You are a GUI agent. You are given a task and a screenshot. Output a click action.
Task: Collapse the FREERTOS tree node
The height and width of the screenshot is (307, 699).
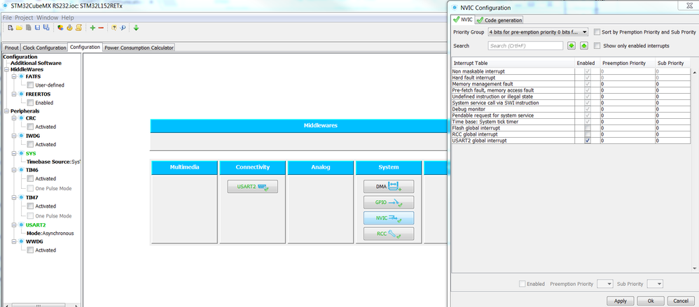point(14,94)
